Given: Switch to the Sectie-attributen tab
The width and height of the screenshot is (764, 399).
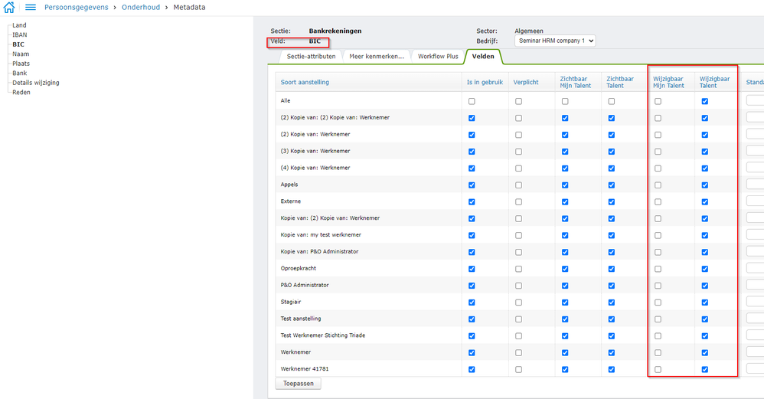Looking at the screenshot, I should pyautogui.click(x=311, y=57).
